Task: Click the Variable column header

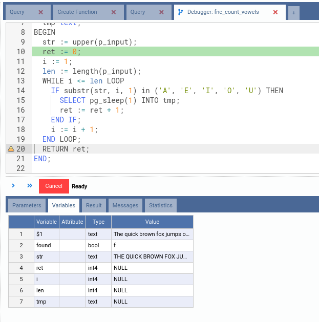Action: coord(47,222)
